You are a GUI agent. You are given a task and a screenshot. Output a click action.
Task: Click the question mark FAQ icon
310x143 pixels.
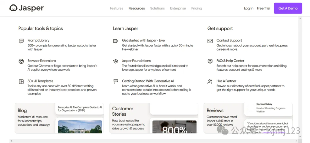click(x=210, y=61)
